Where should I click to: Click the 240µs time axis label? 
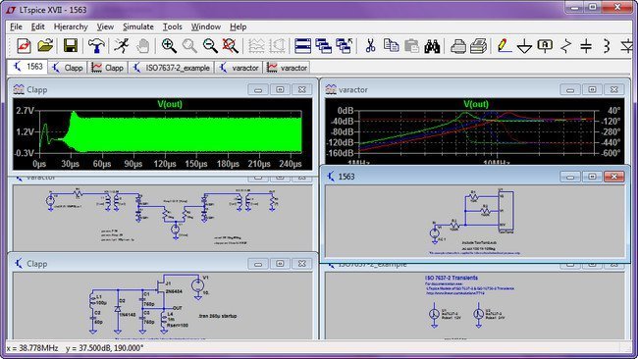290,164
